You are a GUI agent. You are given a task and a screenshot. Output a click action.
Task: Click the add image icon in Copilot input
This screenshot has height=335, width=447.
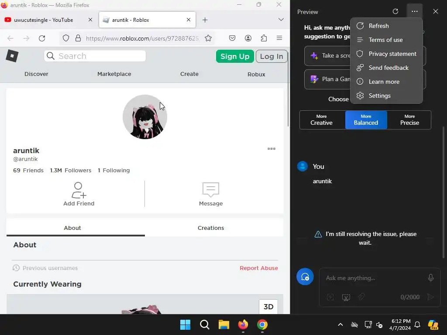[x=330, y=297]
